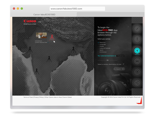Pick the black tripod marker in southwest India
Viewport: 155px width, 116px height.
37,71
